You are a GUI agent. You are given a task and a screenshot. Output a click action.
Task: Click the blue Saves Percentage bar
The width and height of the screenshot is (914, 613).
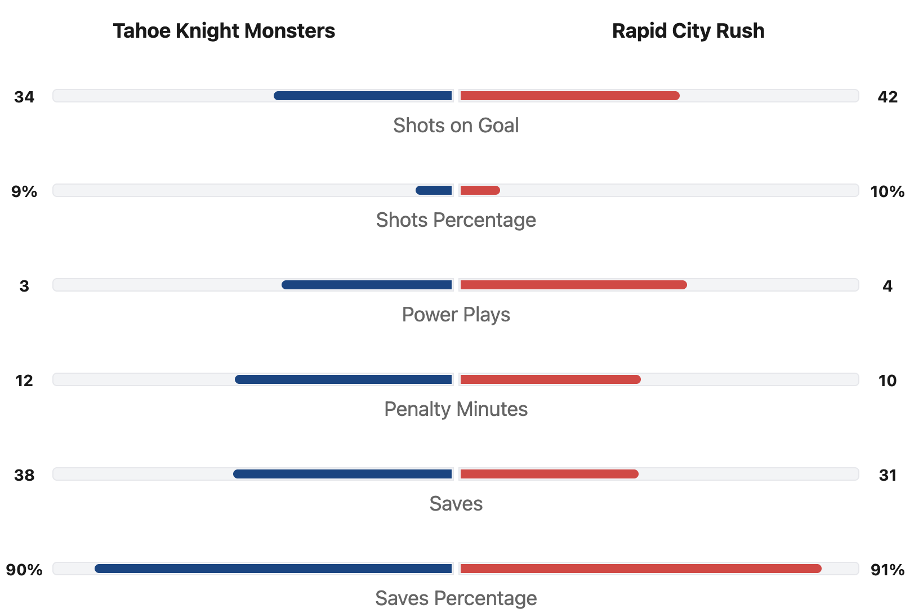(273, 569)
